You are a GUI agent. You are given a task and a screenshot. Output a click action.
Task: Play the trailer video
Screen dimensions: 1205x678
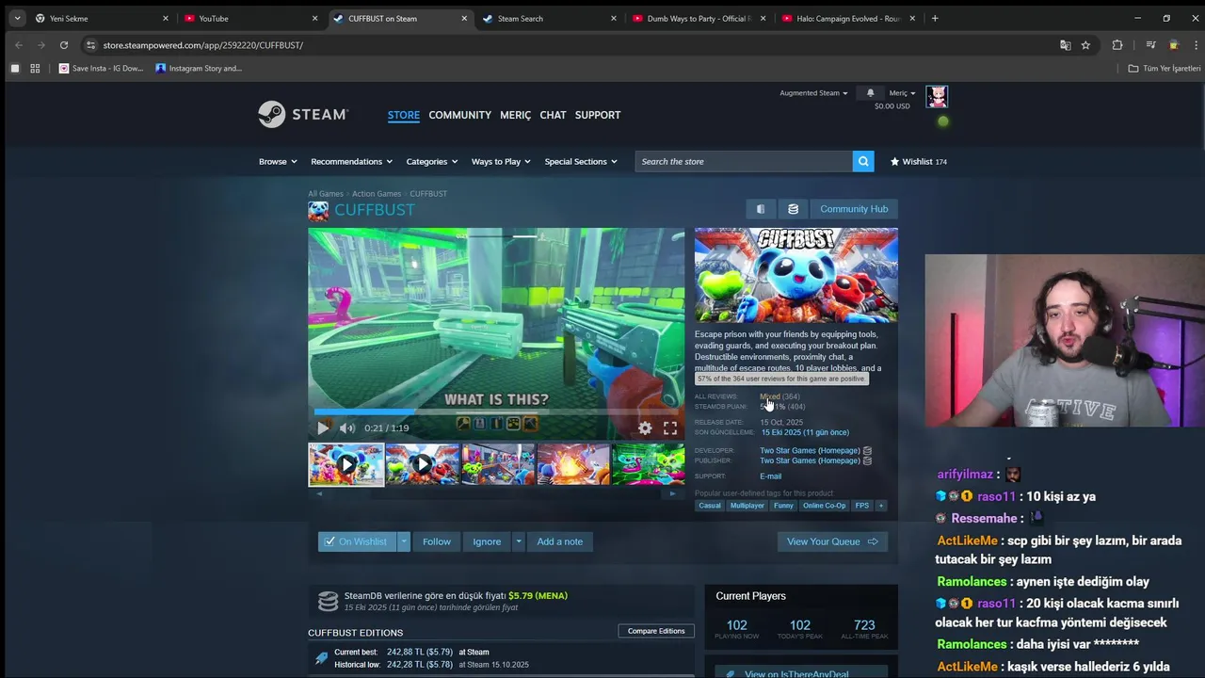click(323, 428)
